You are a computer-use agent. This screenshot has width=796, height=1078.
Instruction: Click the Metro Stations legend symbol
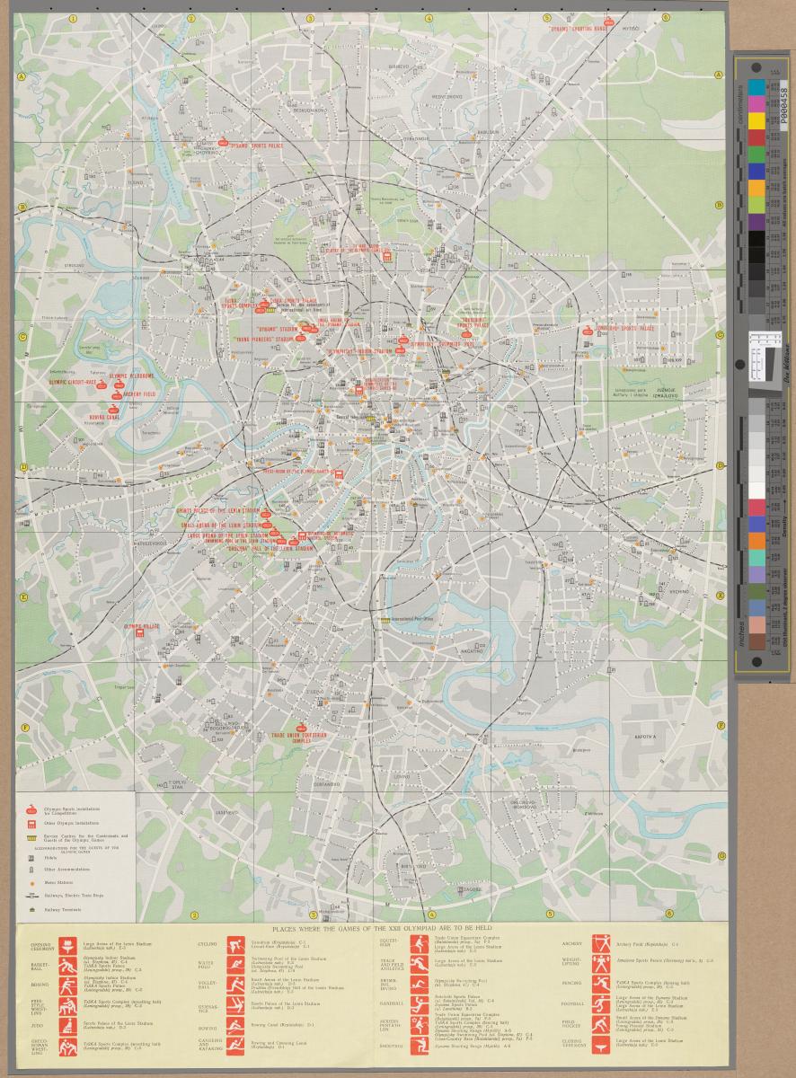(x=32, y=882)
